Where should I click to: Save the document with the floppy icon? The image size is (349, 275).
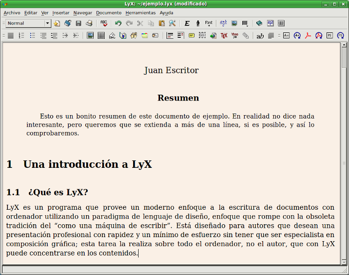[x=78, y=23]
